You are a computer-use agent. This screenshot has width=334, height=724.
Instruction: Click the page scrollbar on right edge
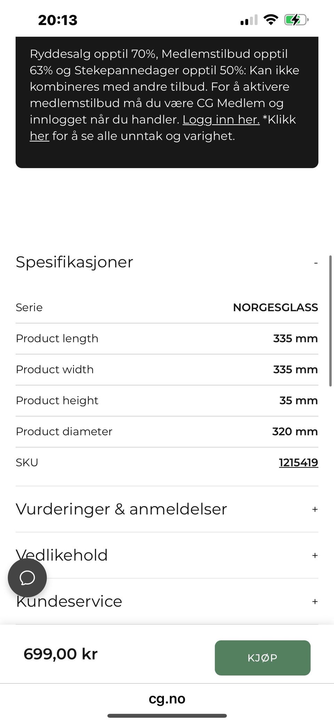(330, 321)
